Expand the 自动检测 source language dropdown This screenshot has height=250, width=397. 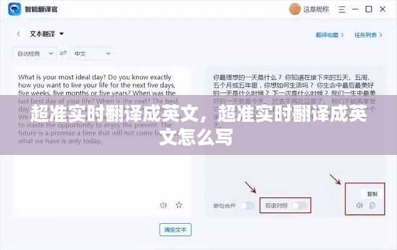coord(34,54)
